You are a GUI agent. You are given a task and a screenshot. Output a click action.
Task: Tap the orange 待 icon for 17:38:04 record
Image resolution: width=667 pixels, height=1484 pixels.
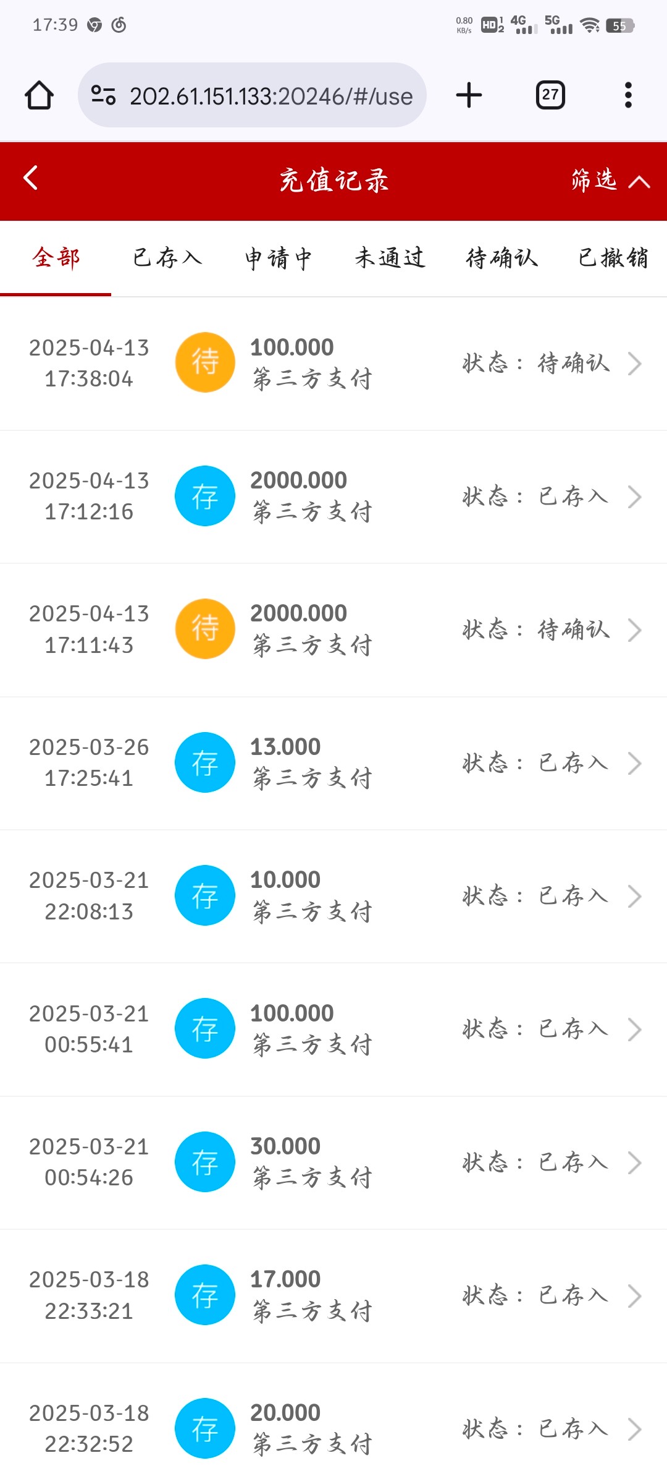pos(205,362)
